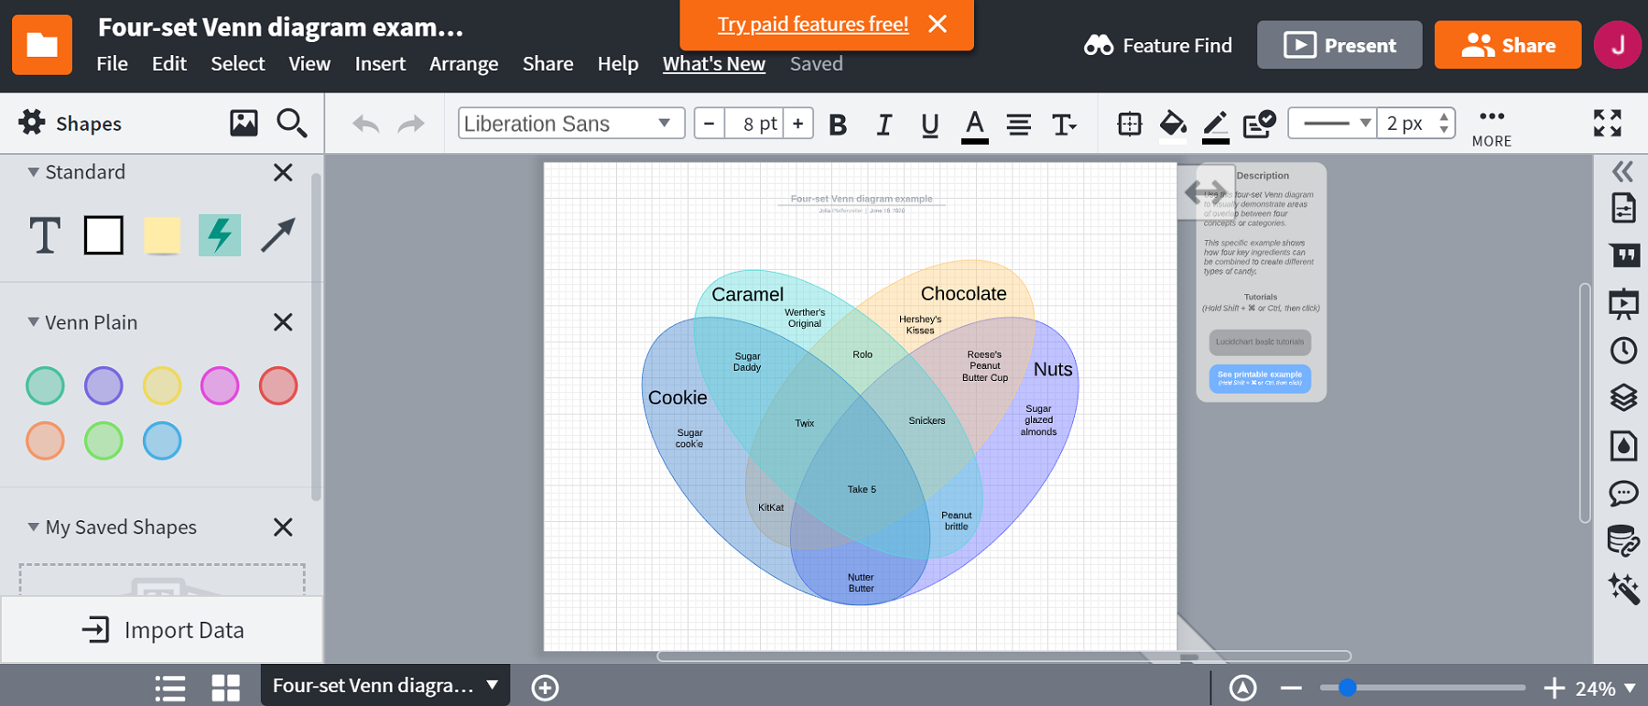Select the lightning hotspot shape
This screenshot has width=1648, height=706.
(x=220, y=235)
